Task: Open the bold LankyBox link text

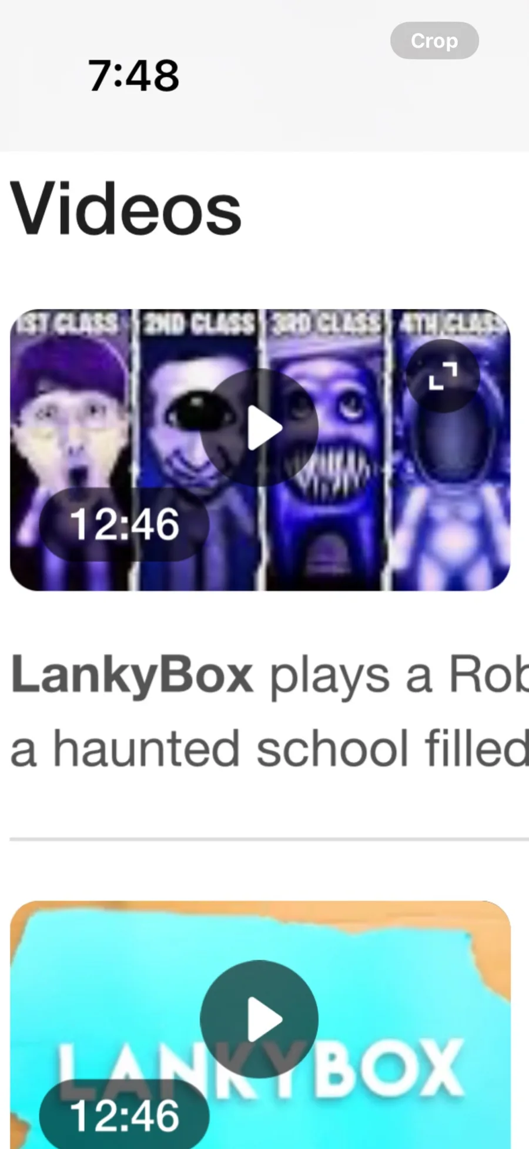Action: coord(132,675)
